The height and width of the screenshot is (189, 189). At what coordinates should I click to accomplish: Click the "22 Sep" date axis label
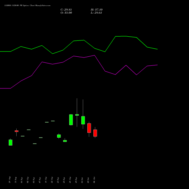52,180
